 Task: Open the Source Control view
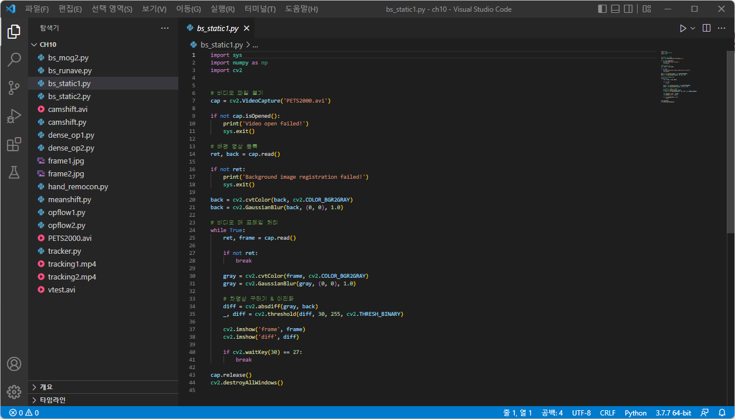tap(14, 88)
